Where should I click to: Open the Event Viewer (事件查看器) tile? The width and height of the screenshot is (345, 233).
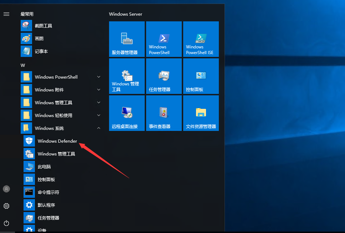[x=164, y=113]
